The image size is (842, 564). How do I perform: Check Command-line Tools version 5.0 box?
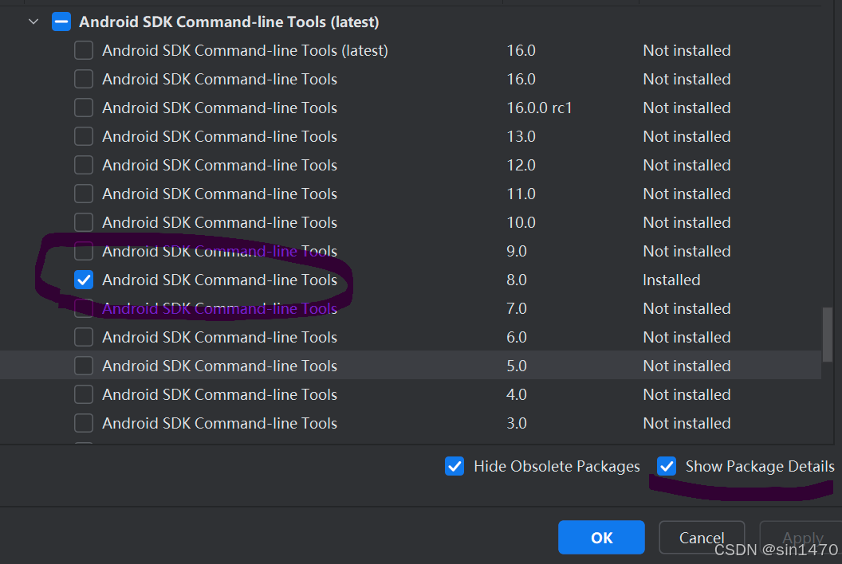pos(84,366)
